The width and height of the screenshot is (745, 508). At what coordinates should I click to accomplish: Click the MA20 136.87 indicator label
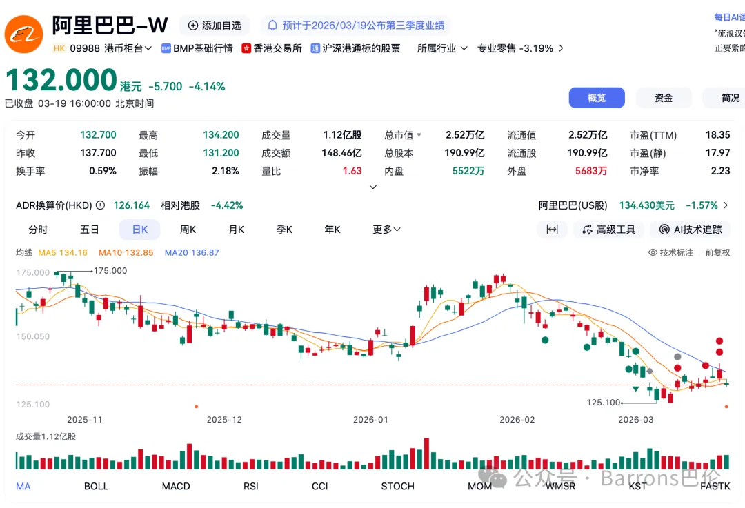click(x=192, y=252)
